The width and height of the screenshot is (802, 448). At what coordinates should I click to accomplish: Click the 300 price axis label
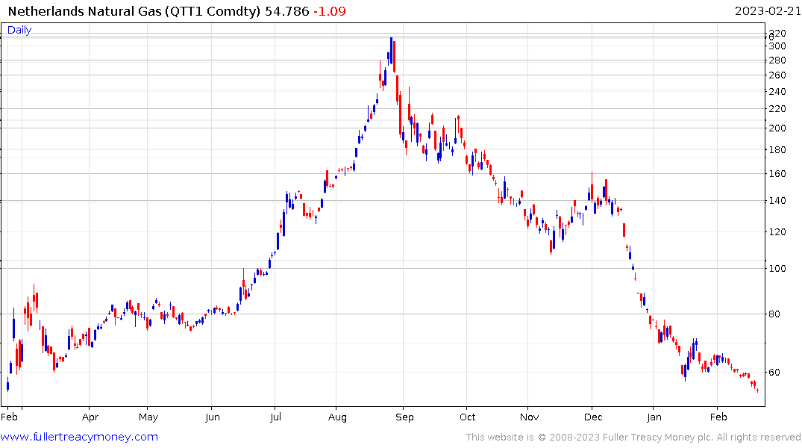pyautogui.click(x=777, y=46)
